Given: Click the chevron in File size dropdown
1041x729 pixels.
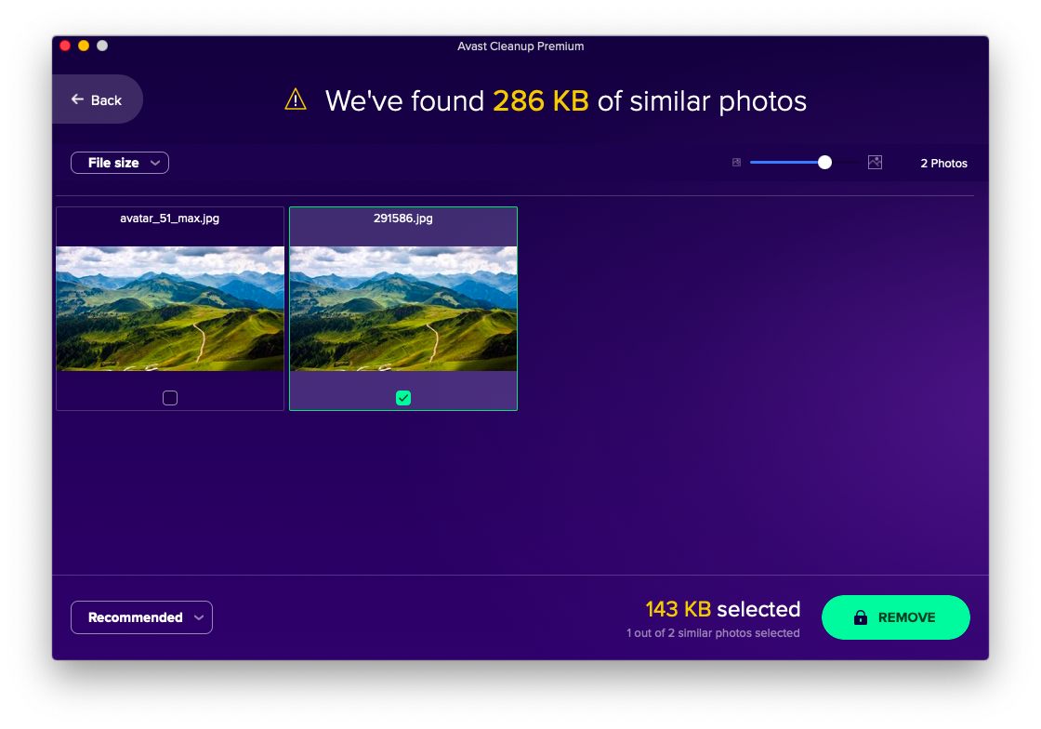Looking at the screenshot, I should pos(155,164).
